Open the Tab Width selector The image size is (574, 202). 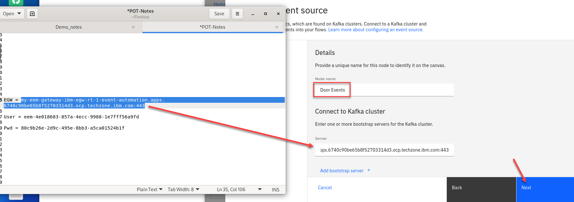183,190
